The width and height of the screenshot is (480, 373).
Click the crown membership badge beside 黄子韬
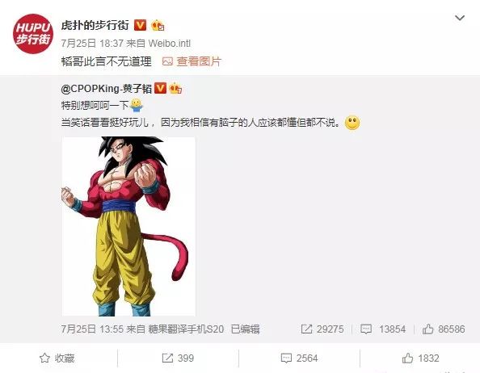click(175, 88)
